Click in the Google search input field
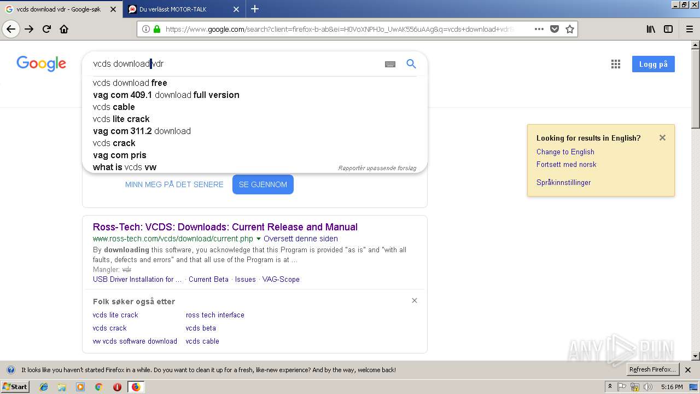700x394 pixels. [x=235, y=64]
